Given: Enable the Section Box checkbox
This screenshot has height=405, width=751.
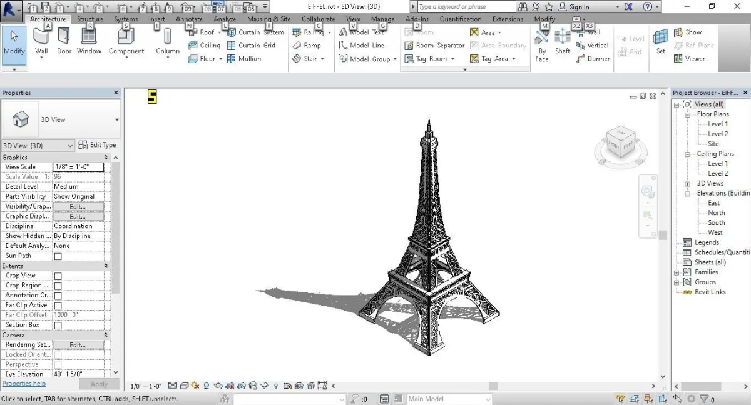Looking at the screenshot, I should (58, 326).
